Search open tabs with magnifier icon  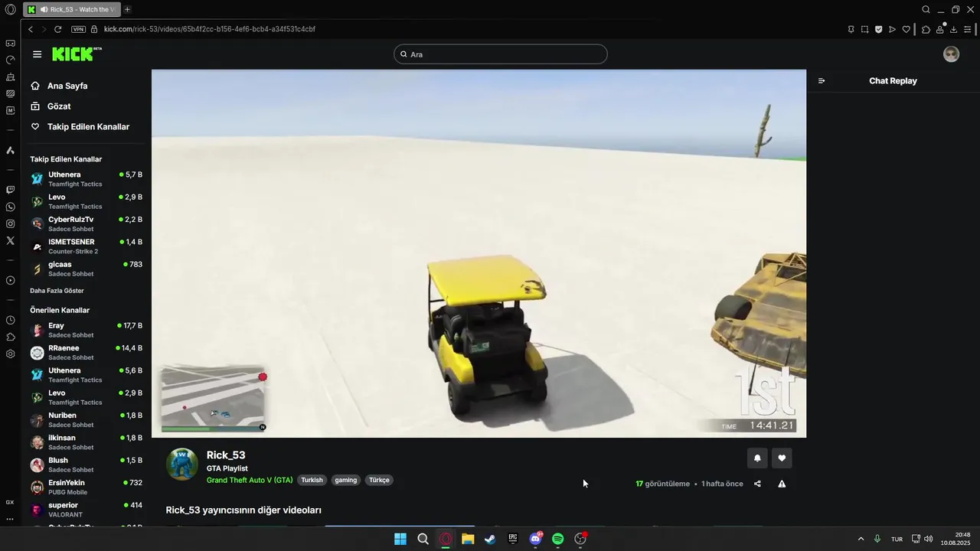[926, 9]
